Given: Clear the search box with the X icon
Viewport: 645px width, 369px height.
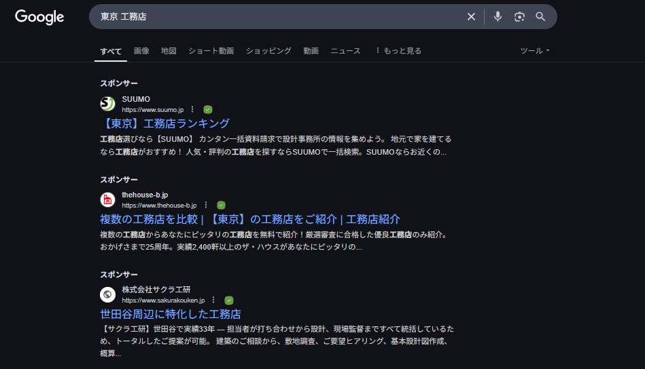Looking at the screenshot, I should point(471,17).
